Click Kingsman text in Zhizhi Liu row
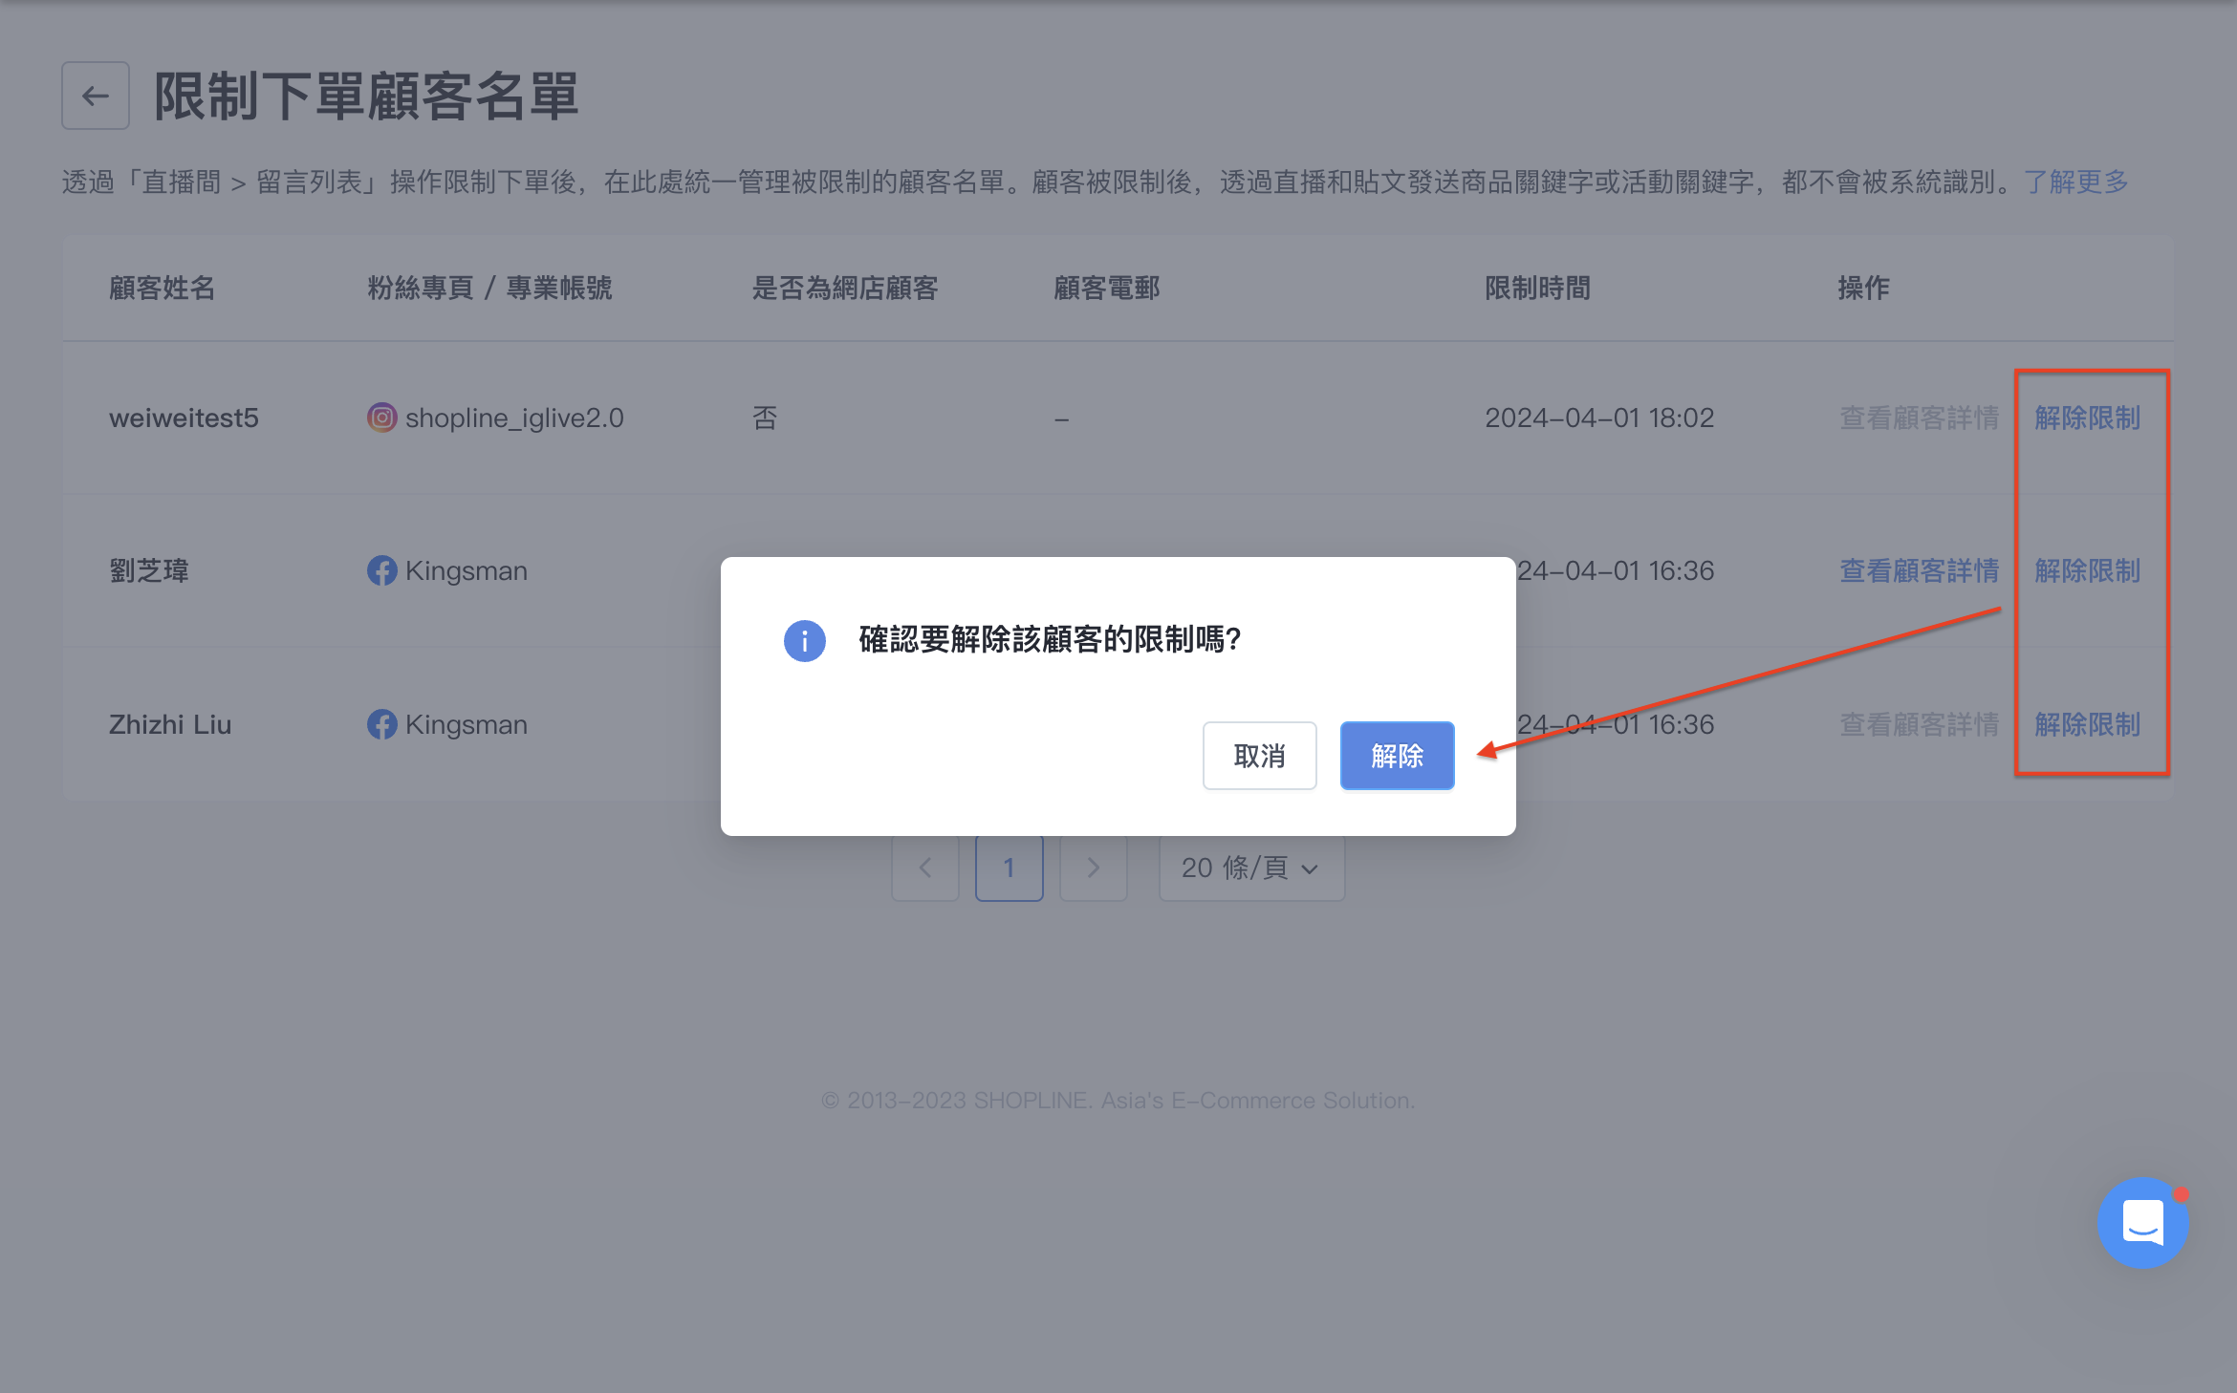 (x=467, y=724)
